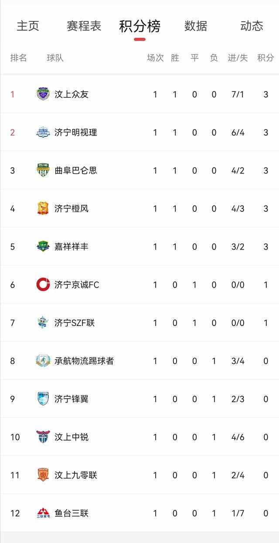This screenshot has width=279, height=543.
Task: Open team name 济宁锋翼
Action: 71,399
